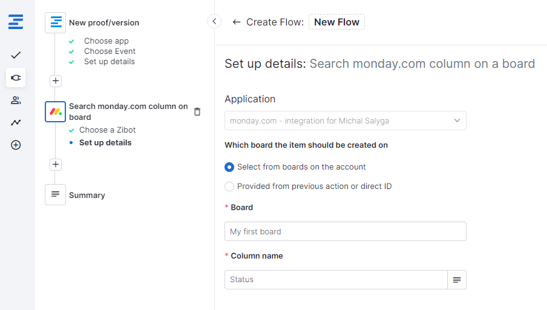Screen dimensions: 547x310
Task: Open the integrations plug icon in sidebar
Action: [16, 77]
